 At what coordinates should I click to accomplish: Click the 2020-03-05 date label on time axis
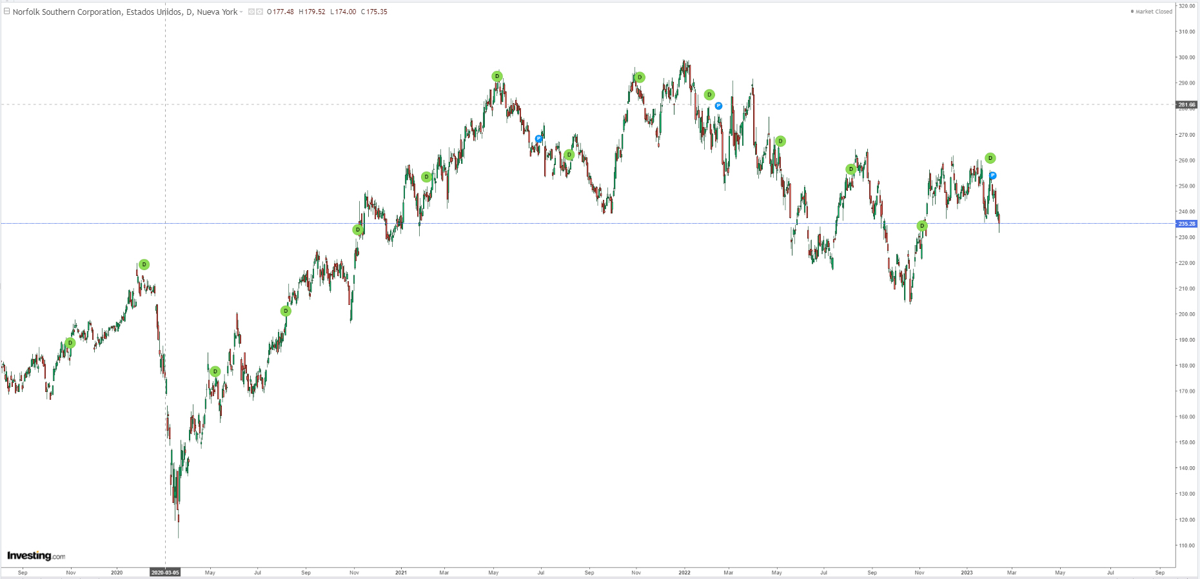pos(165,573)
